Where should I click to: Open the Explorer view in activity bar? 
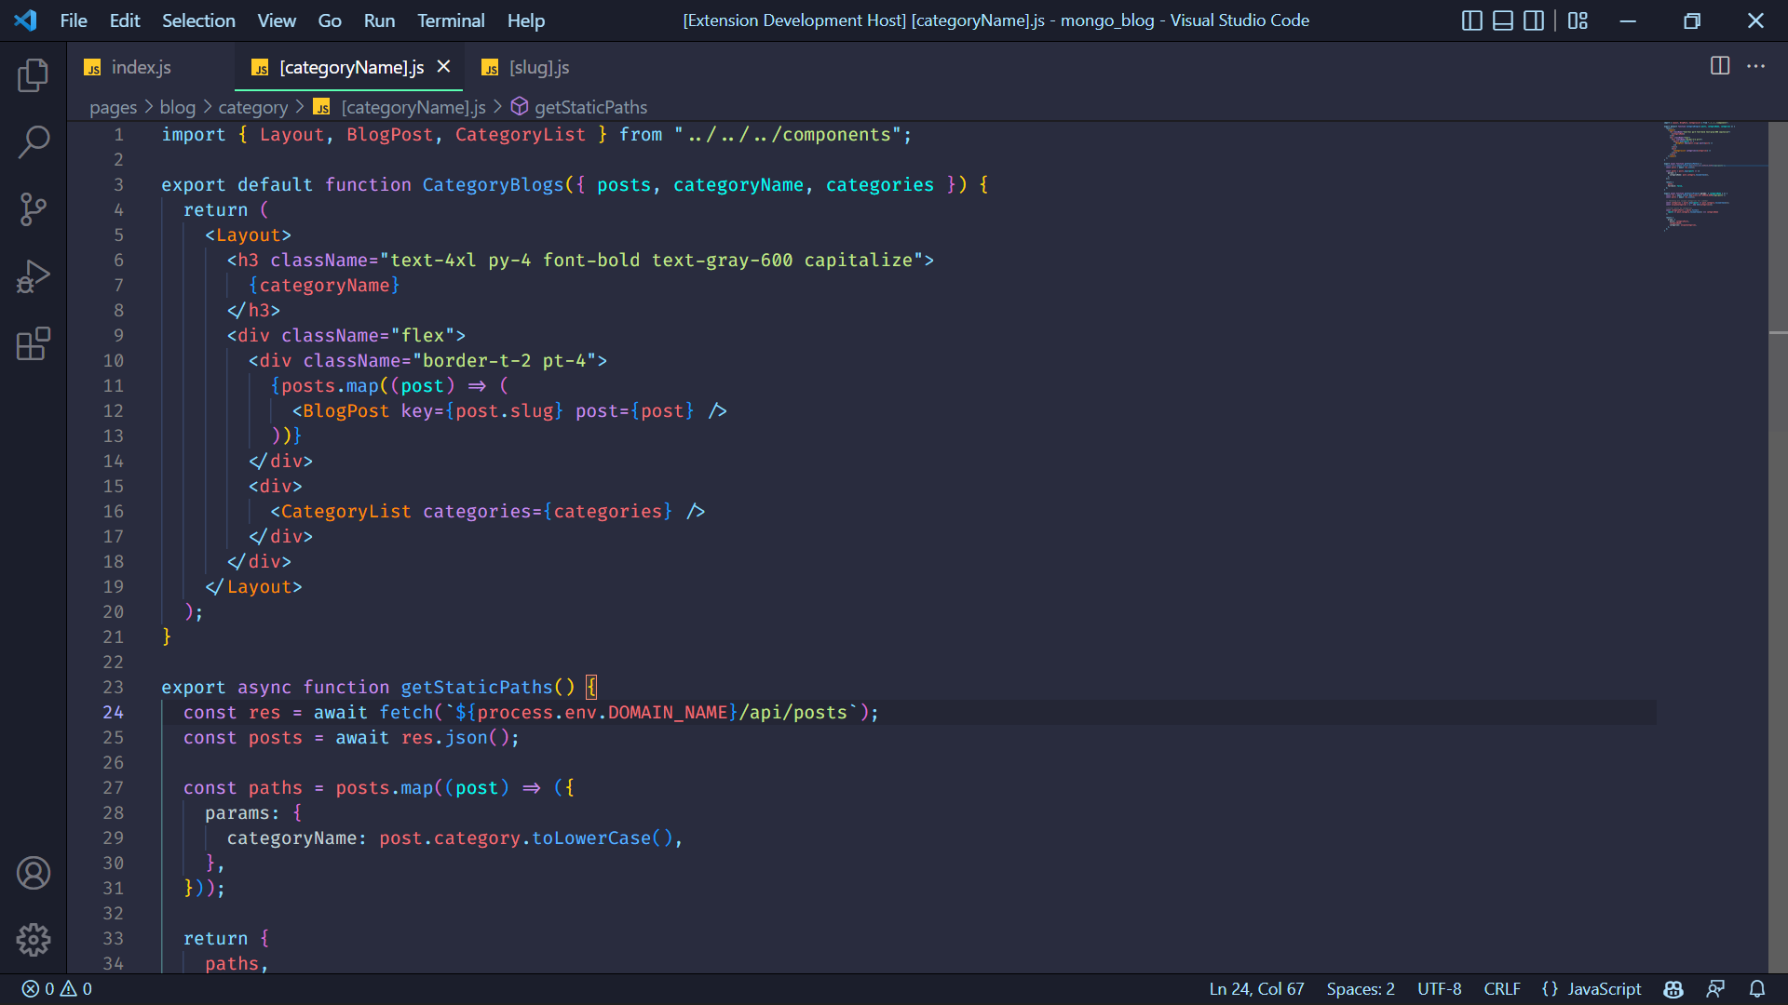34,75
